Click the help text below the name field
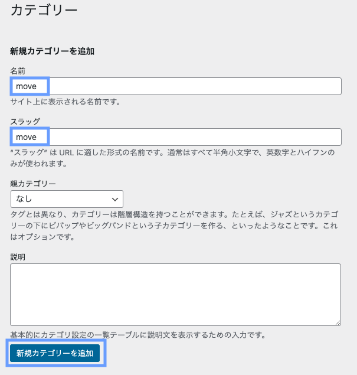Viewport: 357px width, 375px height. coord(65,102)
